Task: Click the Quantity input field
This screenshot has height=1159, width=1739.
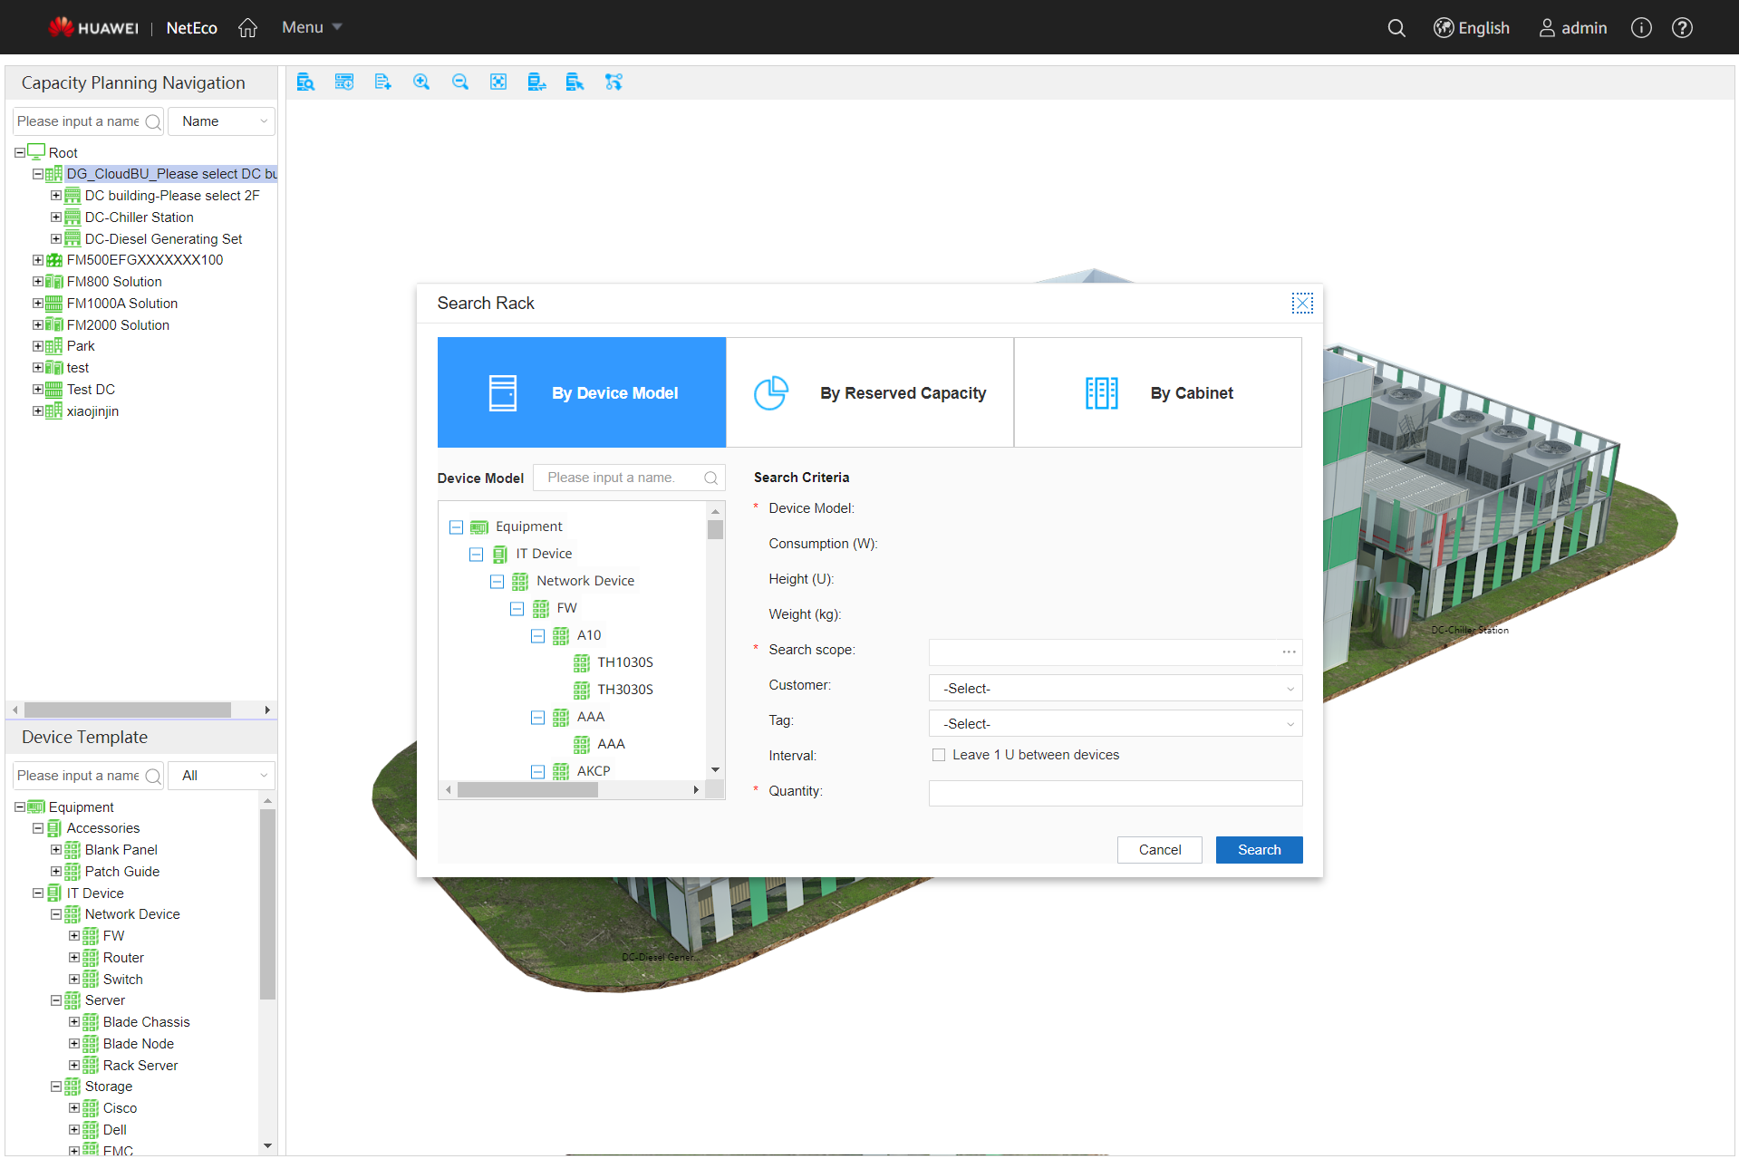Action: (1115, 793)
